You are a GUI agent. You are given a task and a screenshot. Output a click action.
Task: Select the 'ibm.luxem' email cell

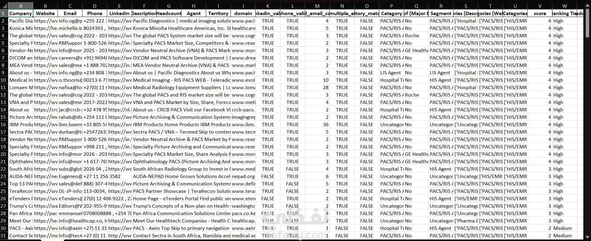tap(70, 124)
